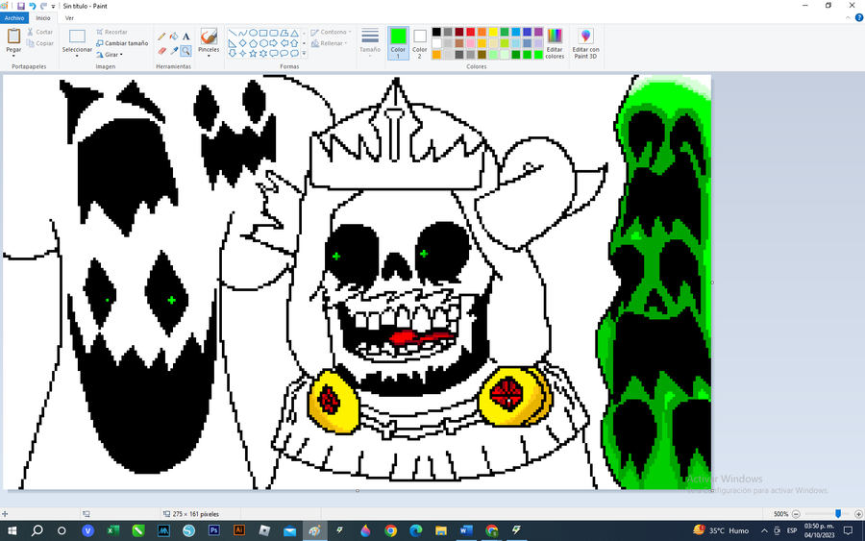Zoom out with minus button
This screenshot has width=865, height=541.
coord(796,514)
